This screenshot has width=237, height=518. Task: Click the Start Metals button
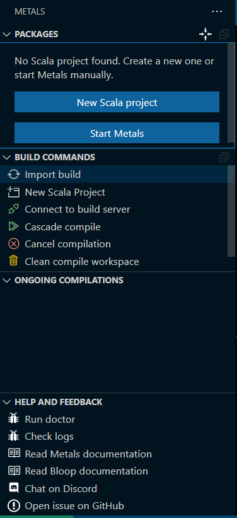pyautogui.click(x=117, y=133)
